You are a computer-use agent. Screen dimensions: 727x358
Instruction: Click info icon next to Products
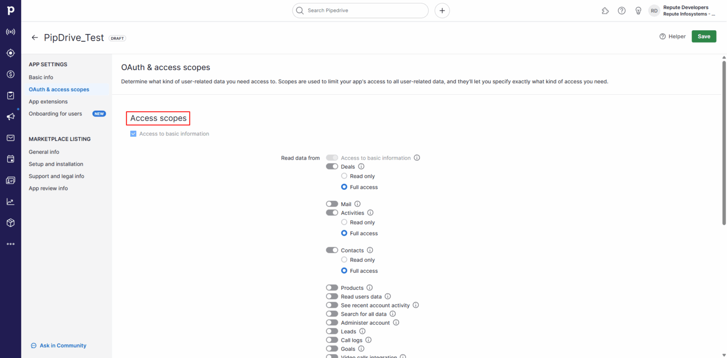pos(370,288)
